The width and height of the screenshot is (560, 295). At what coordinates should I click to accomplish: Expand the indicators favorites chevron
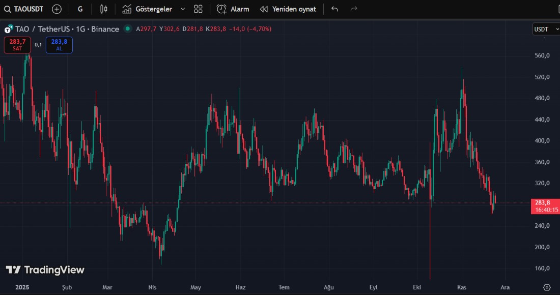pyautogui.click(x=183, y=9)
